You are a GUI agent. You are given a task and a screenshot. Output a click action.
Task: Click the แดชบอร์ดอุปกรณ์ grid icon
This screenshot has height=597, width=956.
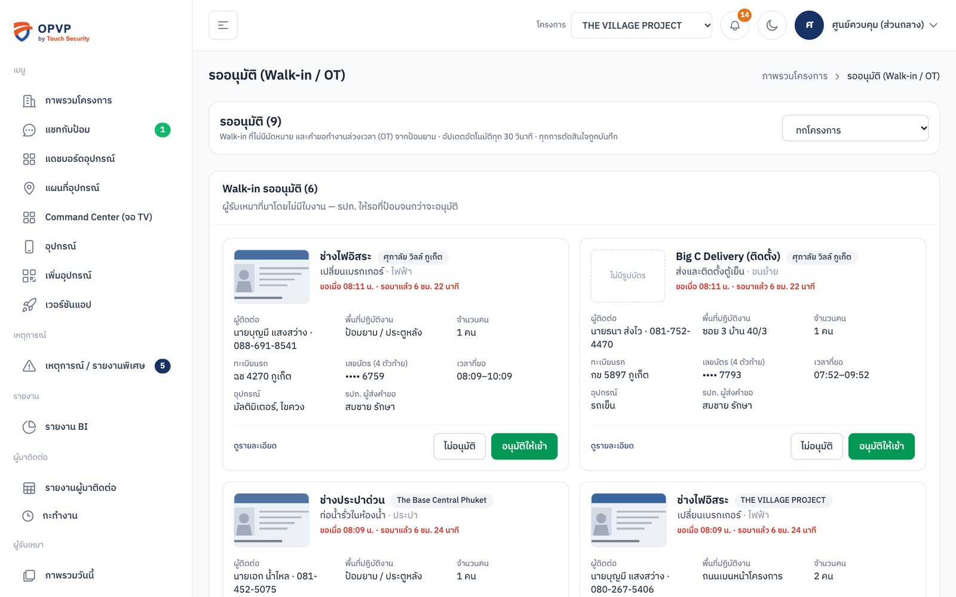(x=29, y=159)
